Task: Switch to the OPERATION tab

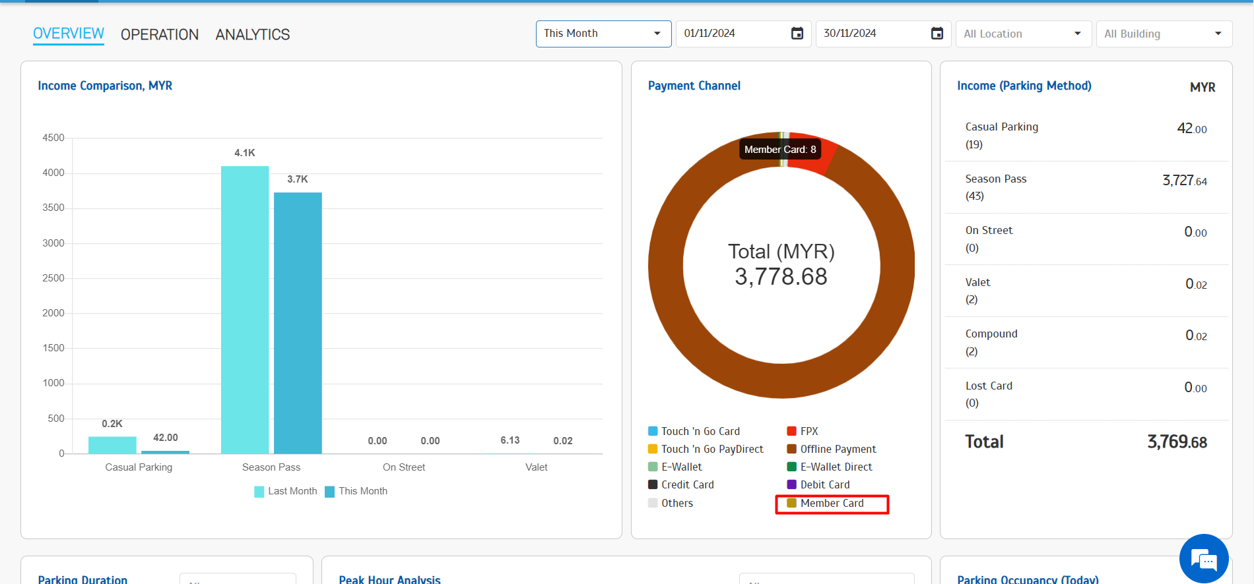Action: pyautogui.click(x=160, y=34)
